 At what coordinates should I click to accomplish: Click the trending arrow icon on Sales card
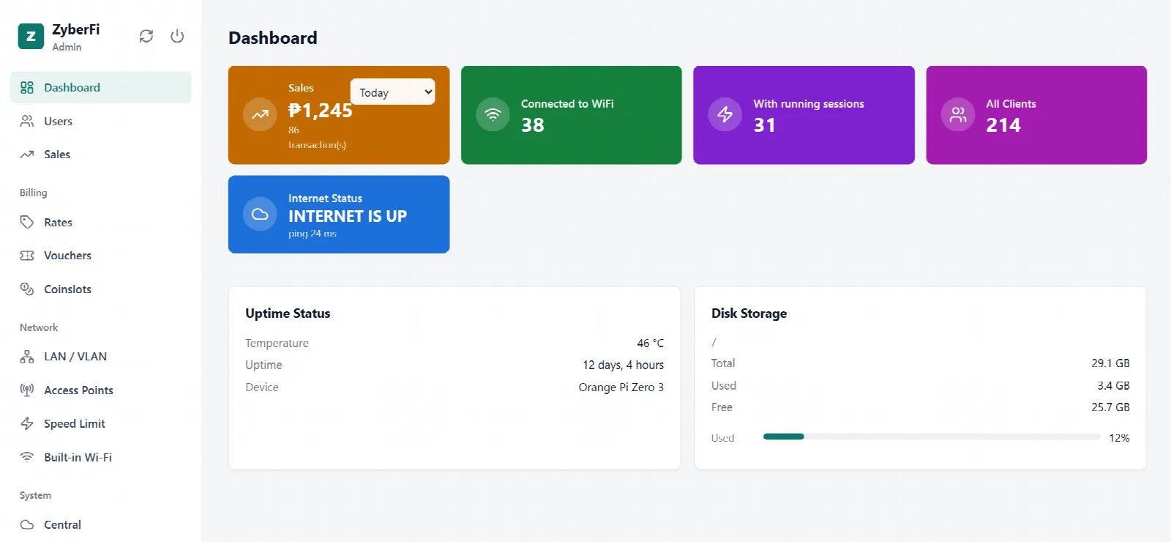260,114
